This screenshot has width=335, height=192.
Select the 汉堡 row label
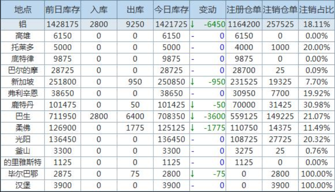click(x=23, y=185)
